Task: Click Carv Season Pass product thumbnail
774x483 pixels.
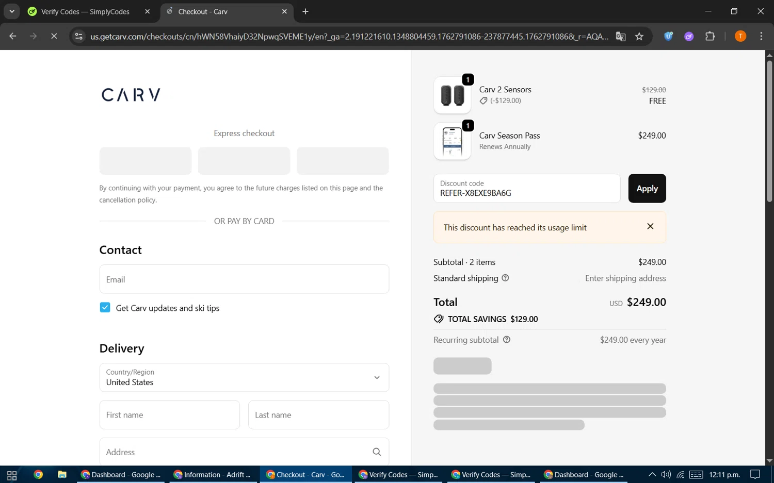Action: pyautogui.click(x=453, y=141)
